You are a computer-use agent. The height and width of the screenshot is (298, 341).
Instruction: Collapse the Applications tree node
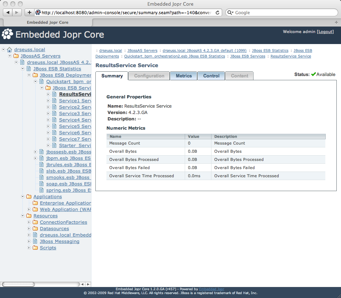23,197
